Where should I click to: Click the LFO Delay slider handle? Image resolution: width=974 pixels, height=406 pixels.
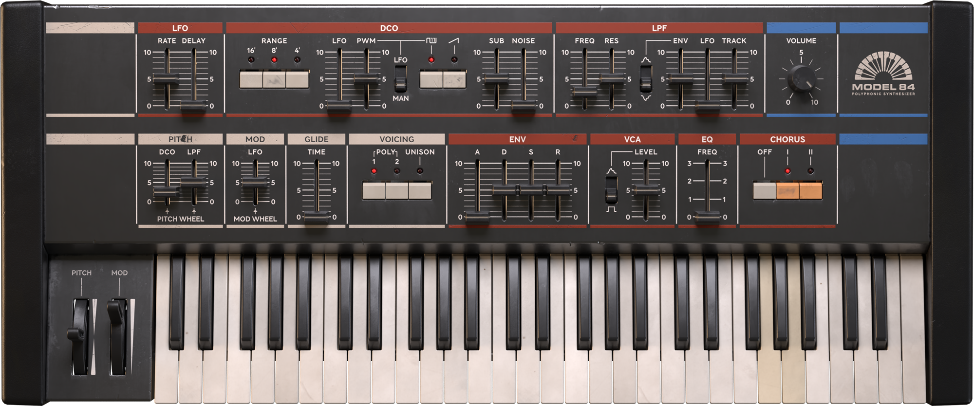[x=193, y=106]
